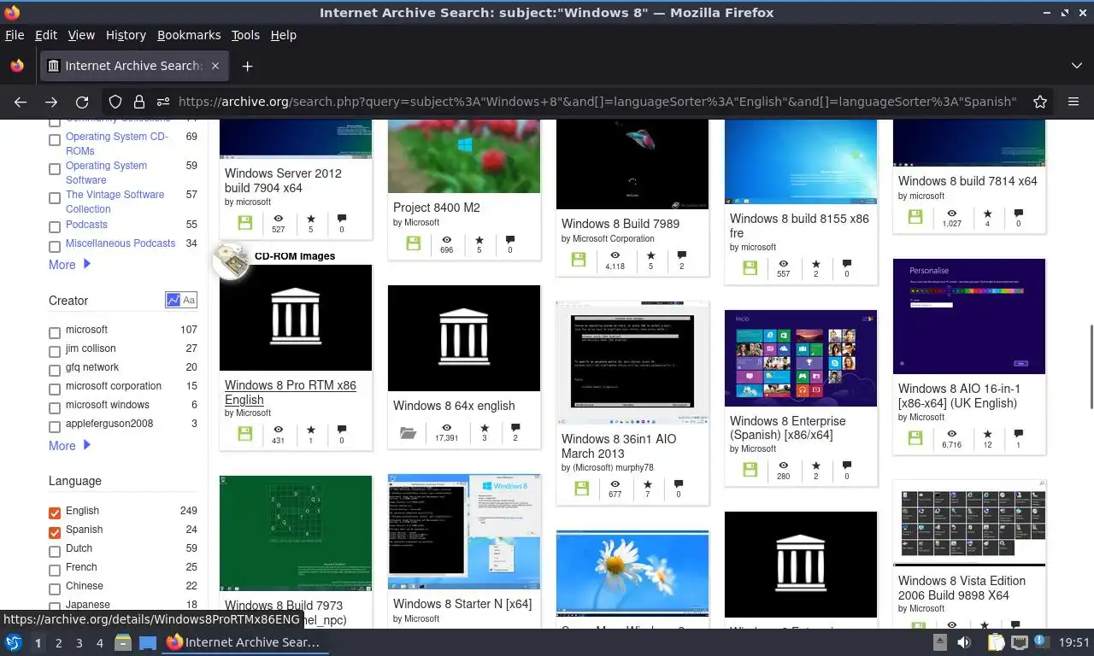This screenshot has height=656, width=1094.
Task: Check the French language filter
Action: [x=55, y=570]
